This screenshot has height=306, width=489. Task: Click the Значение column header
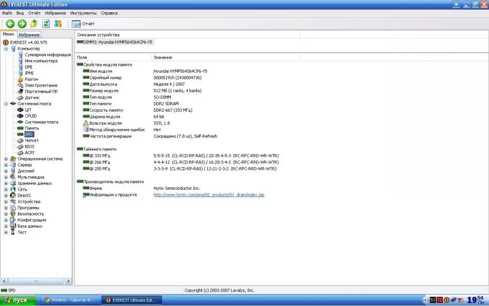226,58
